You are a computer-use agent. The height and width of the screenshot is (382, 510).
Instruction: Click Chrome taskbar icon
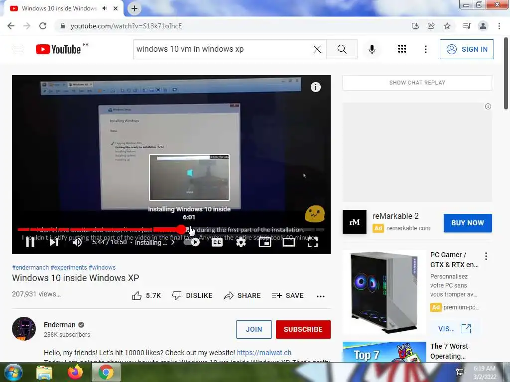[x=106, y=372]
